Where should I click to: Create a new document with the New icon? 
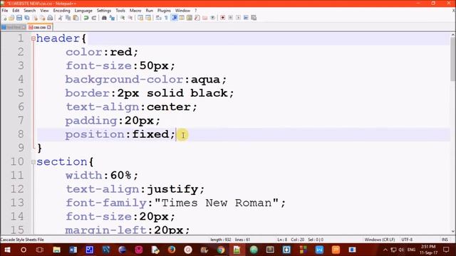pos(4,18)
